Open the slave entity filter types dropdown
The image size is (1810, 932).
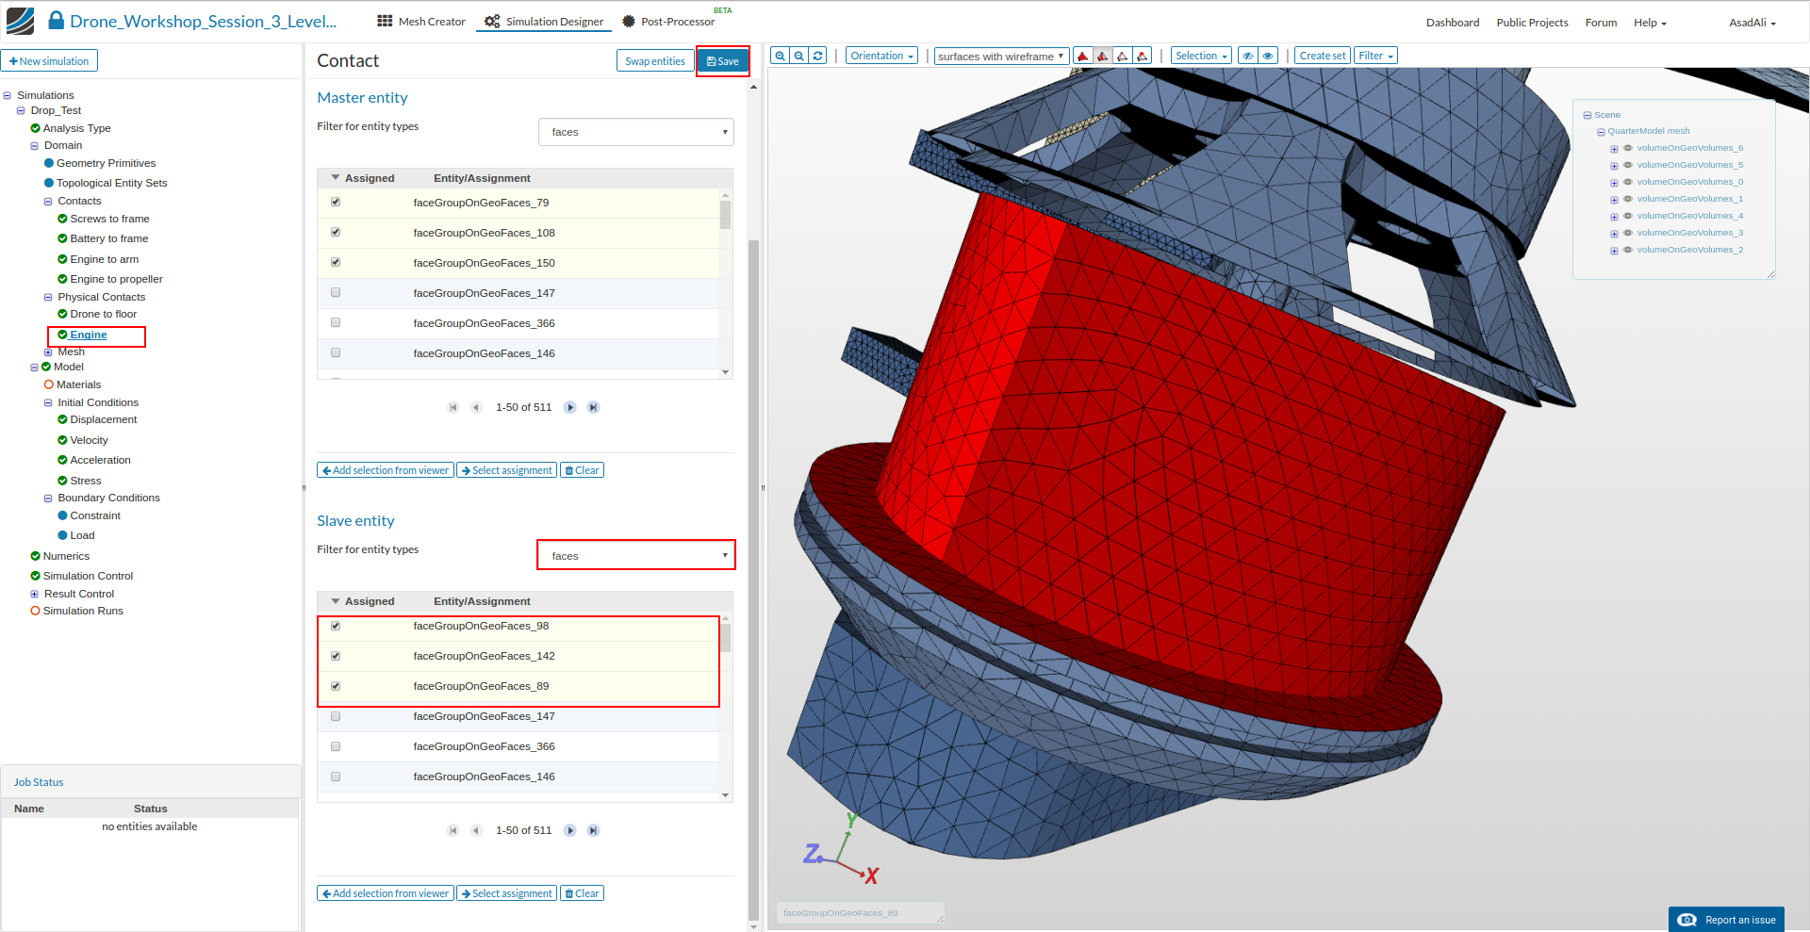tap(635, 555)
